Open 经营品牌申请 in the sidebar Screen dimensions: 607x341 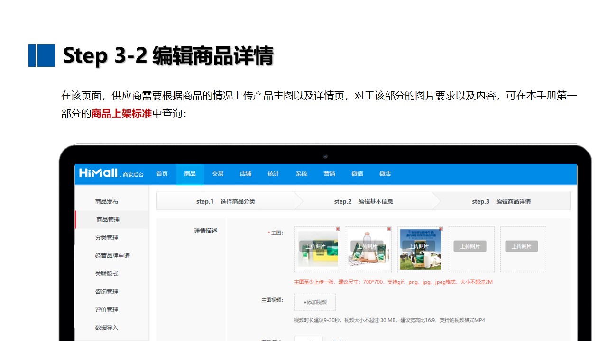(111, 255)
